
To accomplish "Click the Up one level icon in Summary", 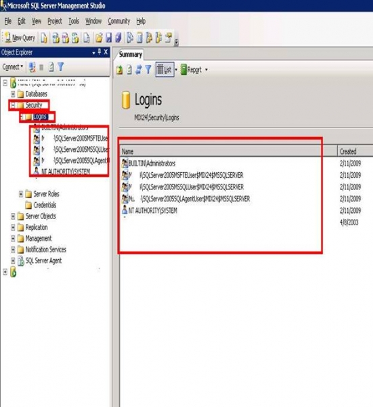I will [x=119, y=70].
